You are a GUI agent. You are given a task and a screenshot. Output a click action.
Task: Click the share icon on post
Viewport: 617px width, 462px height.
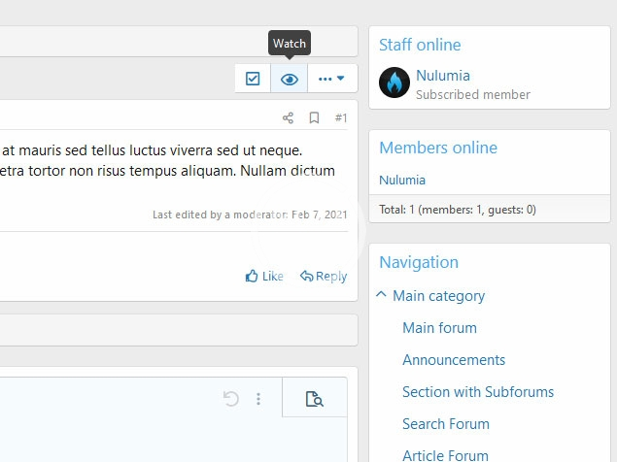[288, 118]
